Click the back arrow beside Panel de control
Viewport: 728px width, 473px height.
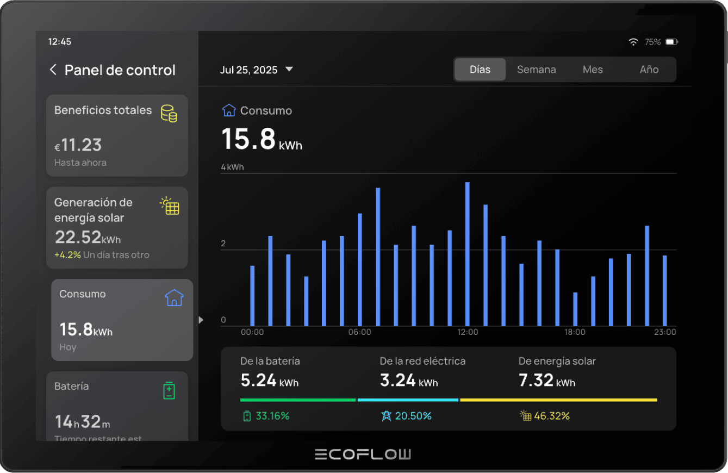[x=53, y=70]
